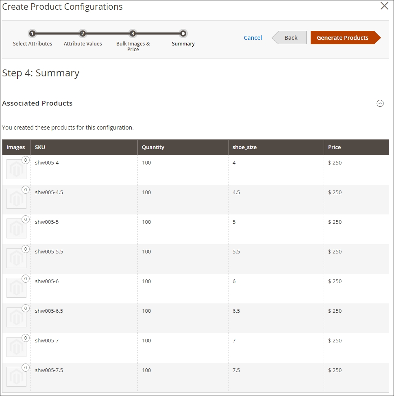Click the SKU column header

40,147
